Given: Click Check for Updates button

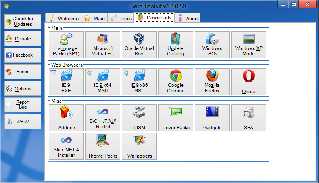Looking at the screenshot, I should tap(23, 21).
